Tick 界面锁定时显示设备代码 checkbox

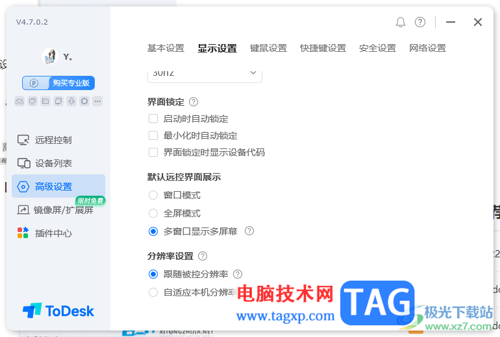pyautogui.click(x=153, y=152)
